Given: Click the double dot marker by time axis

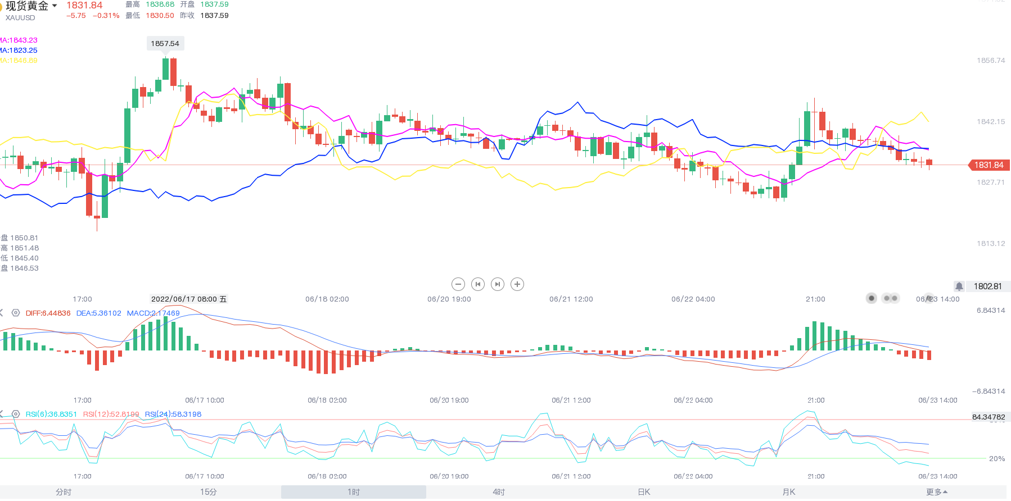Looking at the screenshot, I should point(891,298).
